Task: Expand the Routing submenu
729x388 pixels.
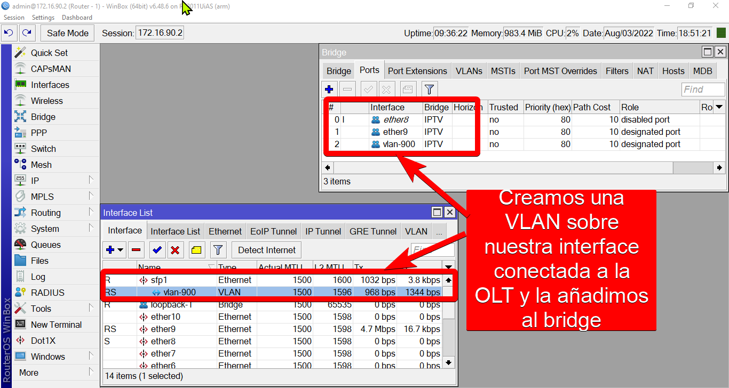Action: 91,212
